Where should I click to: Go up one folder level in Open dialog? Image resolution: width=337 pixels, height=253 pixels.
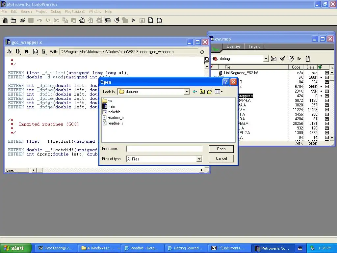(202, 92)
